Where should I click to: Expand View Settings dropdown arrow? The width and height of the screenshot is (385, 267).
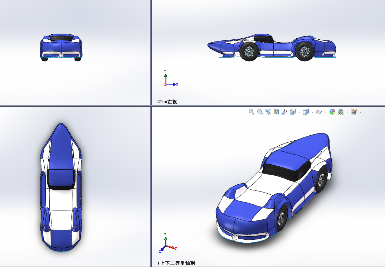[x=360, y=112]
